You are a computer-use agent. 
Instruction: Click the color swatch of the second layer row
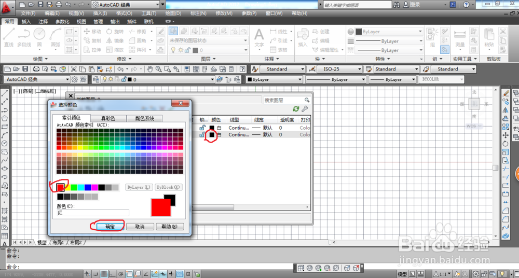point(212,135)
